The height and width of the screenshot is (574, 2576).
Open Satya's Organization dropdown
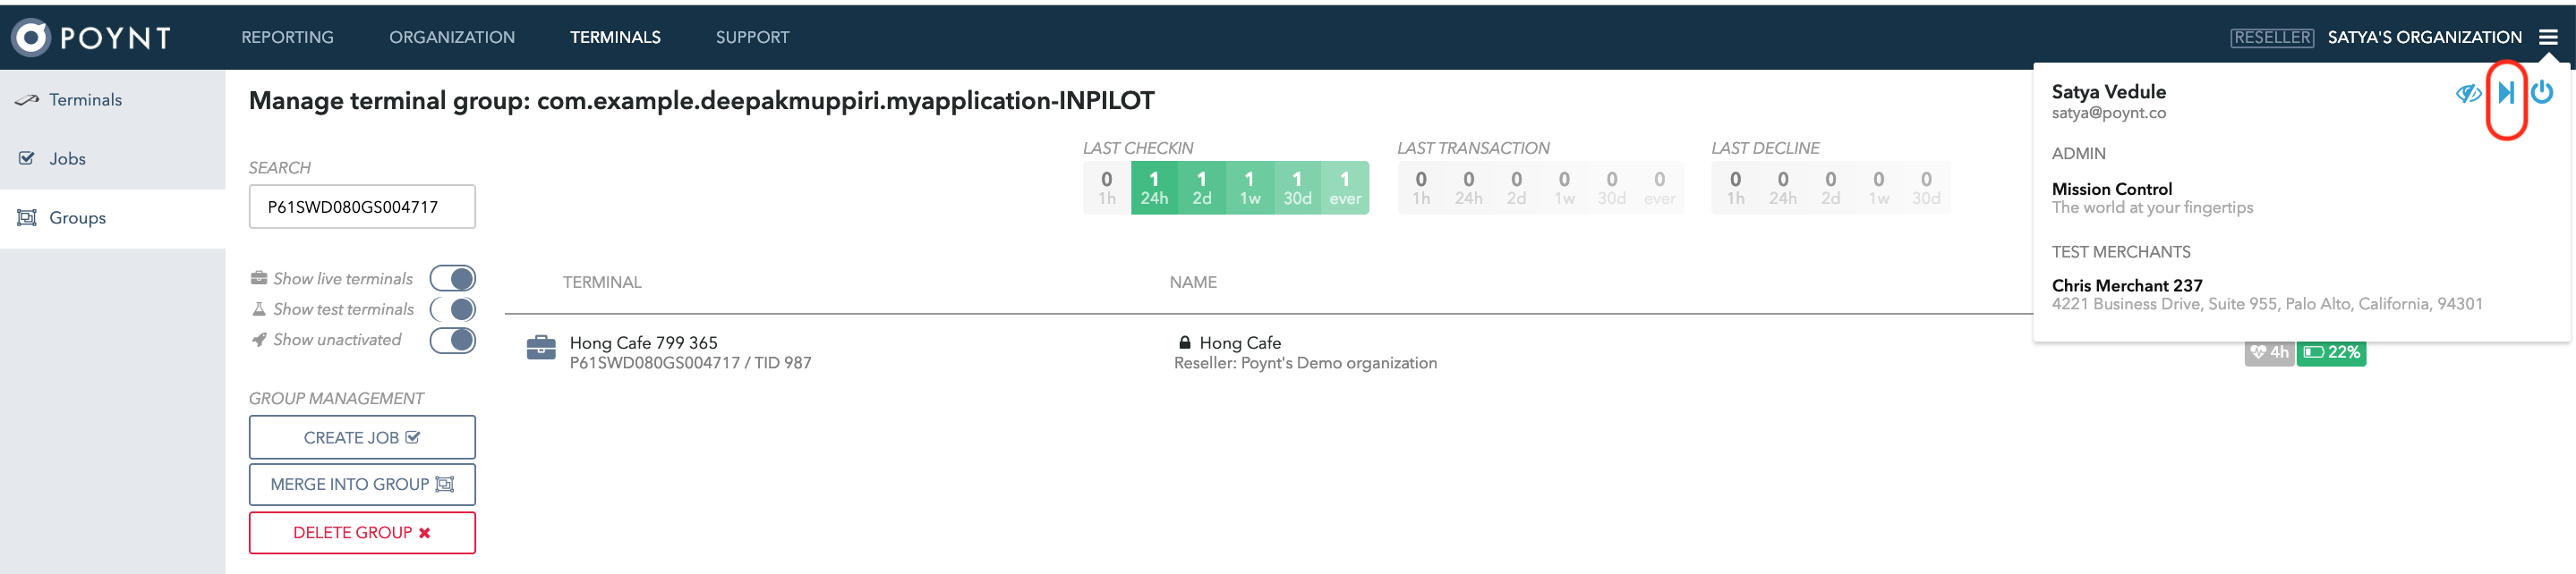[x=2424, y=37]
